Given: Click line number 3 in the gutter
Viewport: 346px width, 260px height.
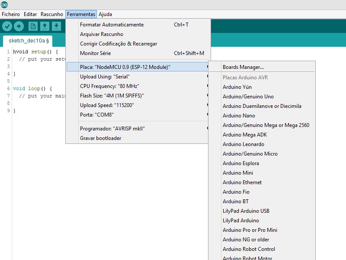Looking at the screenshot, I should coord(8,66).
